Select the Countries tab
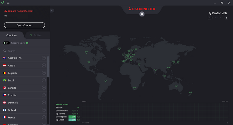The height and width of the screenshot is (125, 233). click(11, 35)
